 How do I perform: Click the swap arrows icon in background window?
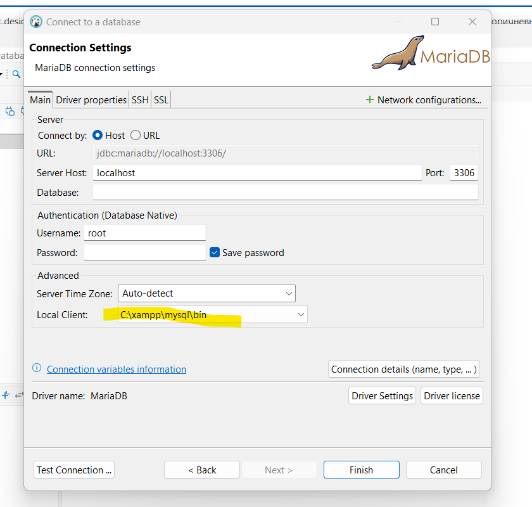20,395
